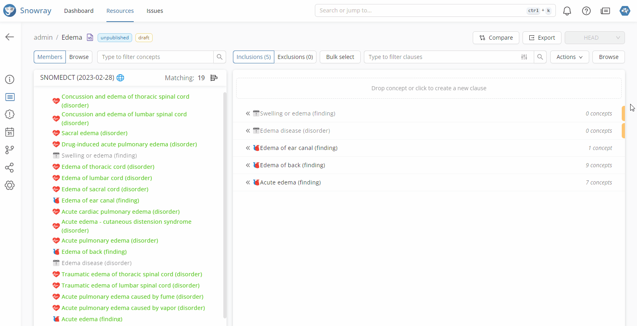Click the back arrow in sidebar

[10, 37]
